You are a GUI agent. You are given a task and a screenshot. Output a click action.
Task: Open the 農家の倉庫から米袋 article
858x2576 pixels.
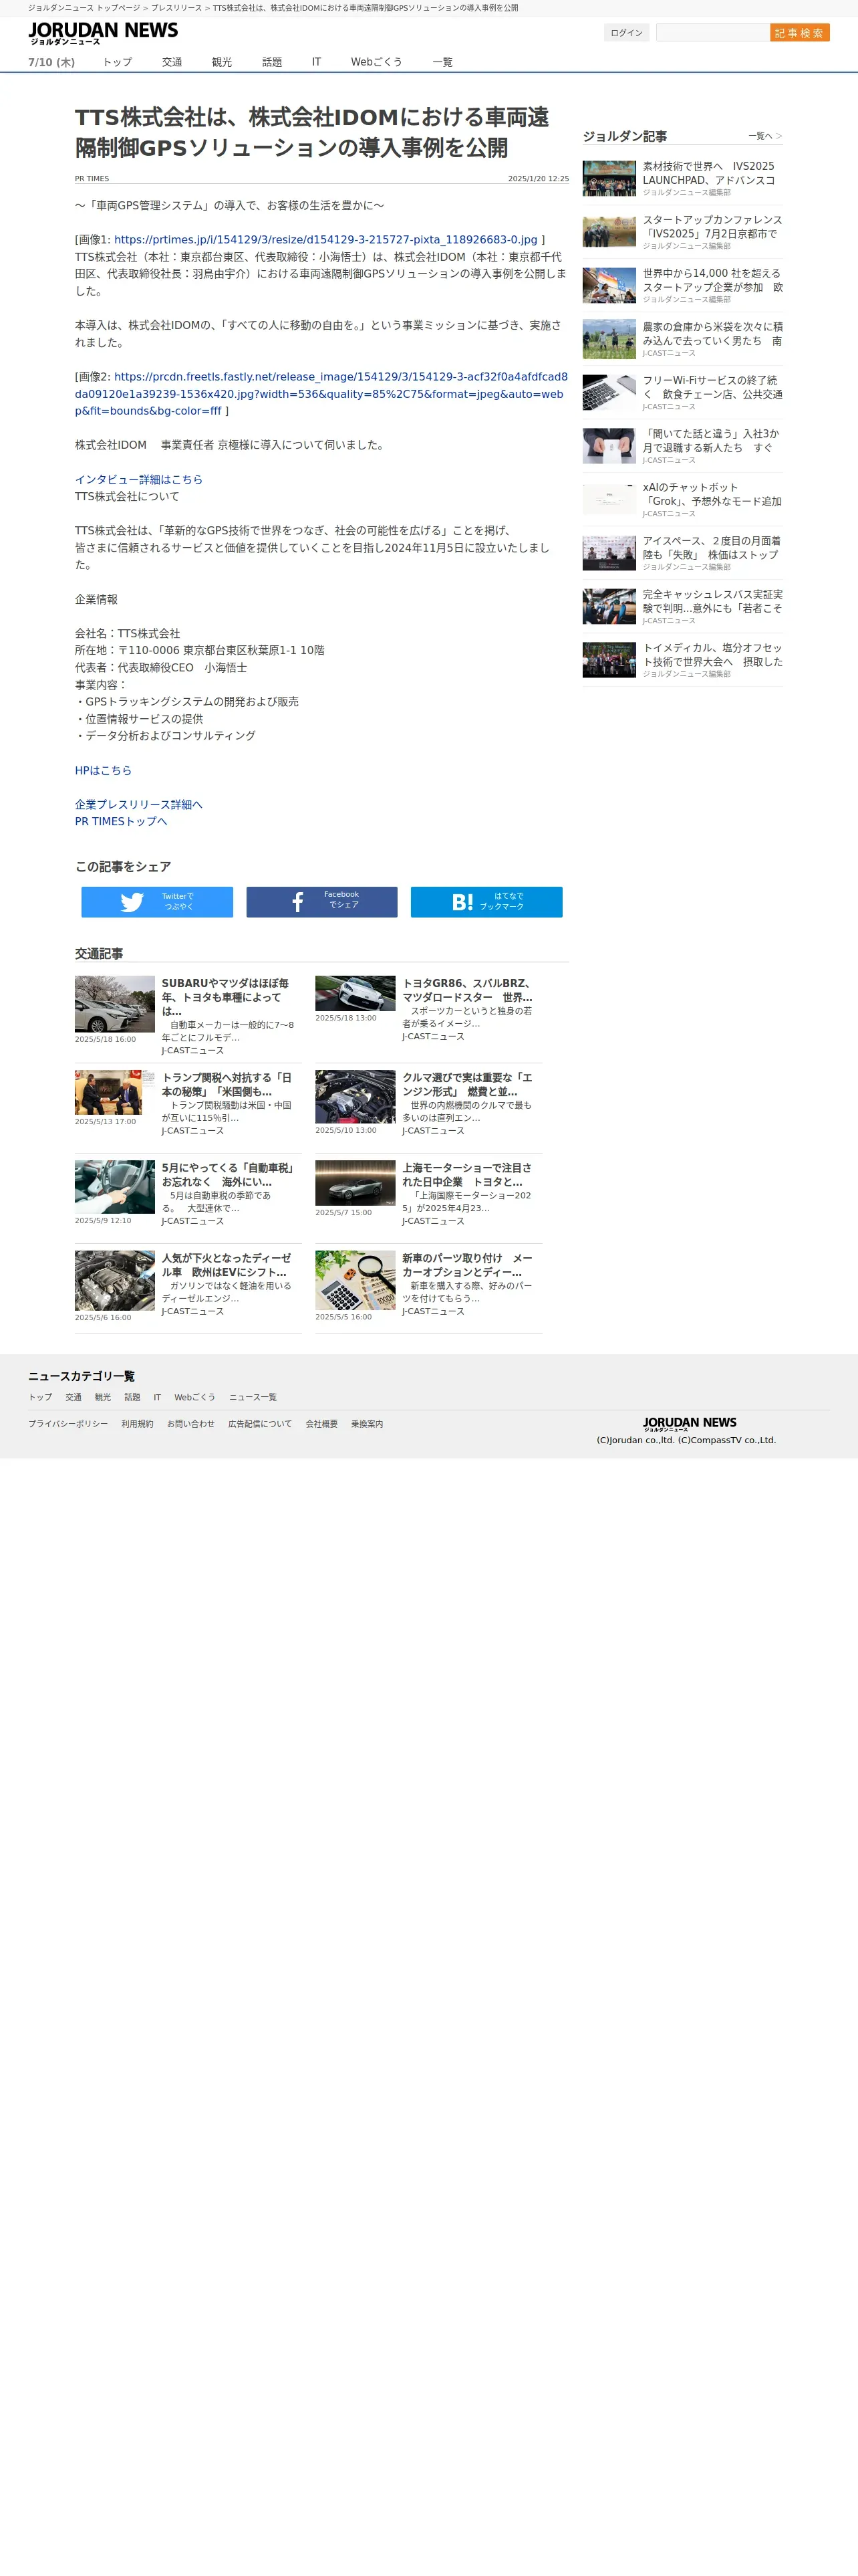point(712,334)
